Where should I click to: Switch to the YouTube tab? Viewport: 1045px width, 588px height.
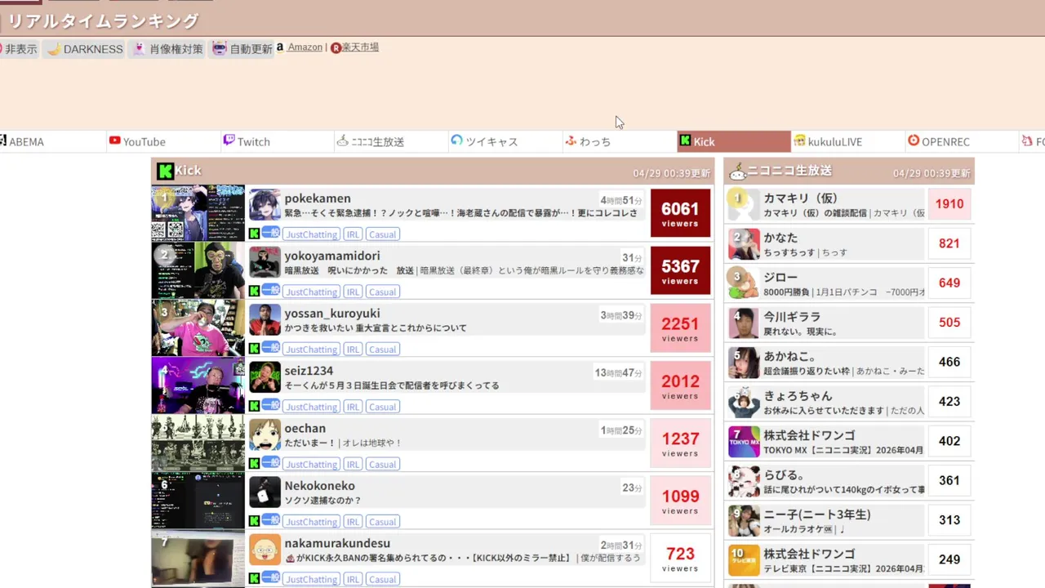click(163, 141)
